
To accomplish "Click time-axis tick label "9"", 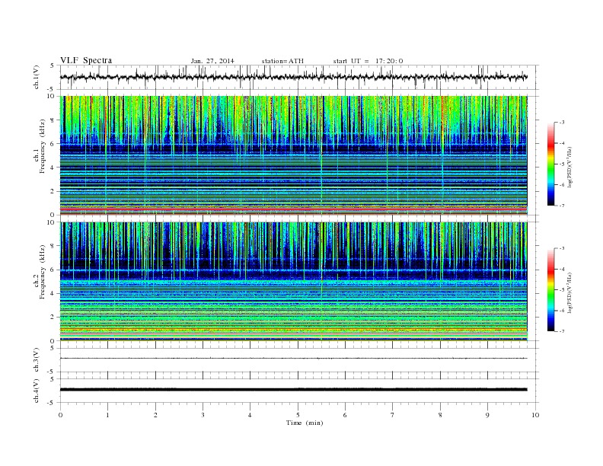I will 487,415.
